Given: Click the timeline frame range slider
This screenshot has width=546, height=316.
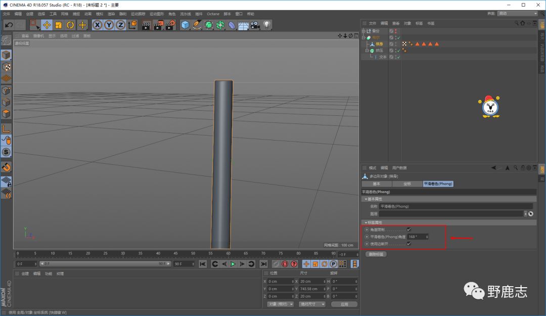Looking at the screenshot, I should pyautogui.click(x=106, y=264).
